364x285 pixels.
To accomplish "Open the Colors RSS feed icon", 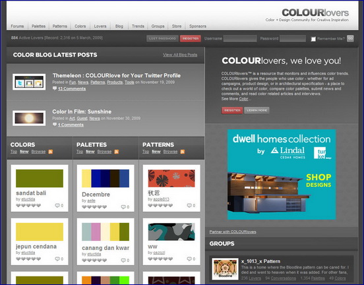I will pyautogui.click(x=51, y=152).
